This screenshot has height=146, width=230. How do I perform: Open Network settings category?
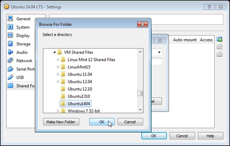point(21,61)
